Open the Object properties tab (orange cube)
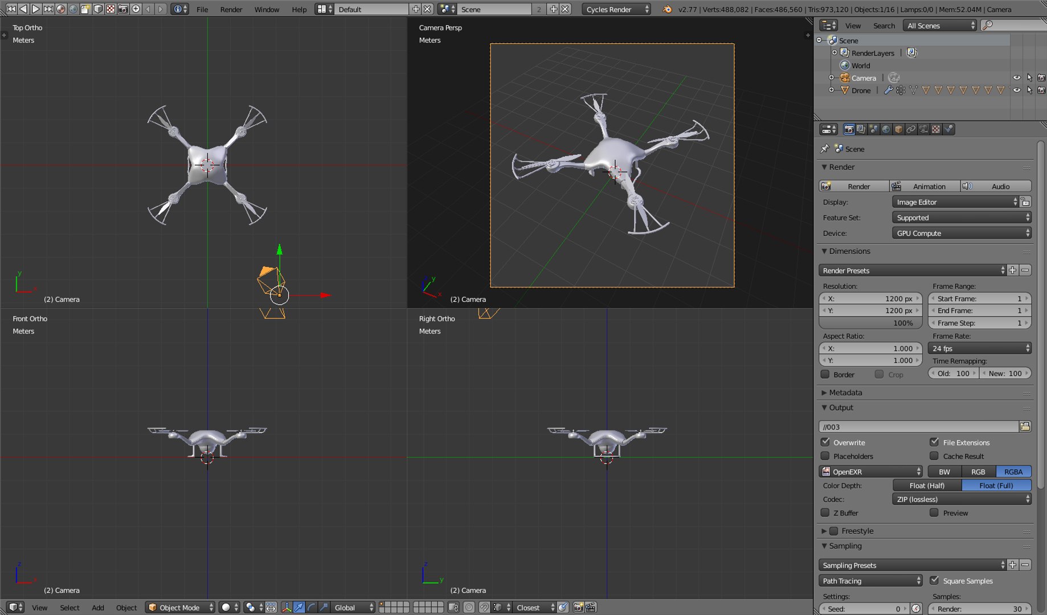Screen dimensions: 1047x615 click(x=898, y=129)
